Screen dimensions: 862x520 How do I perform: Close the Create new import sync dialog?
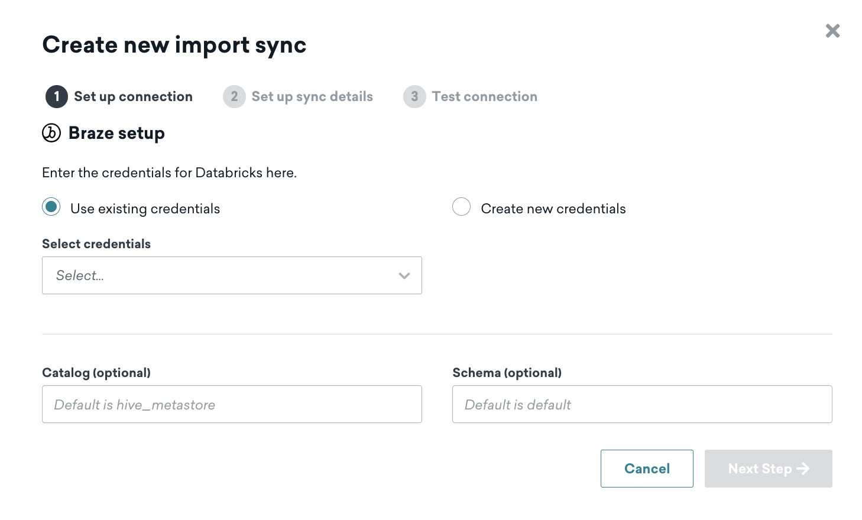[832, 31]
